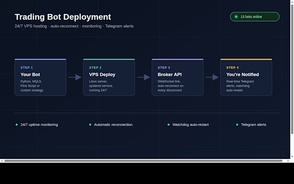Click the horizontal scrollbar thumb
Screen dimensions: 294x184
(x=144, y=161)
